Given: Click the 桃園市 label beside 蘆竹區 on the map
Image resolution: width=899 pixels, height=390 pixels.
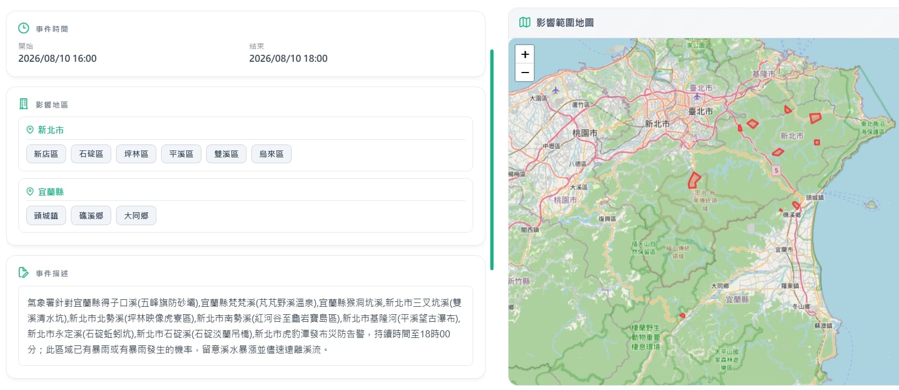Looking at the screenshot, I should tap(585, 133).
